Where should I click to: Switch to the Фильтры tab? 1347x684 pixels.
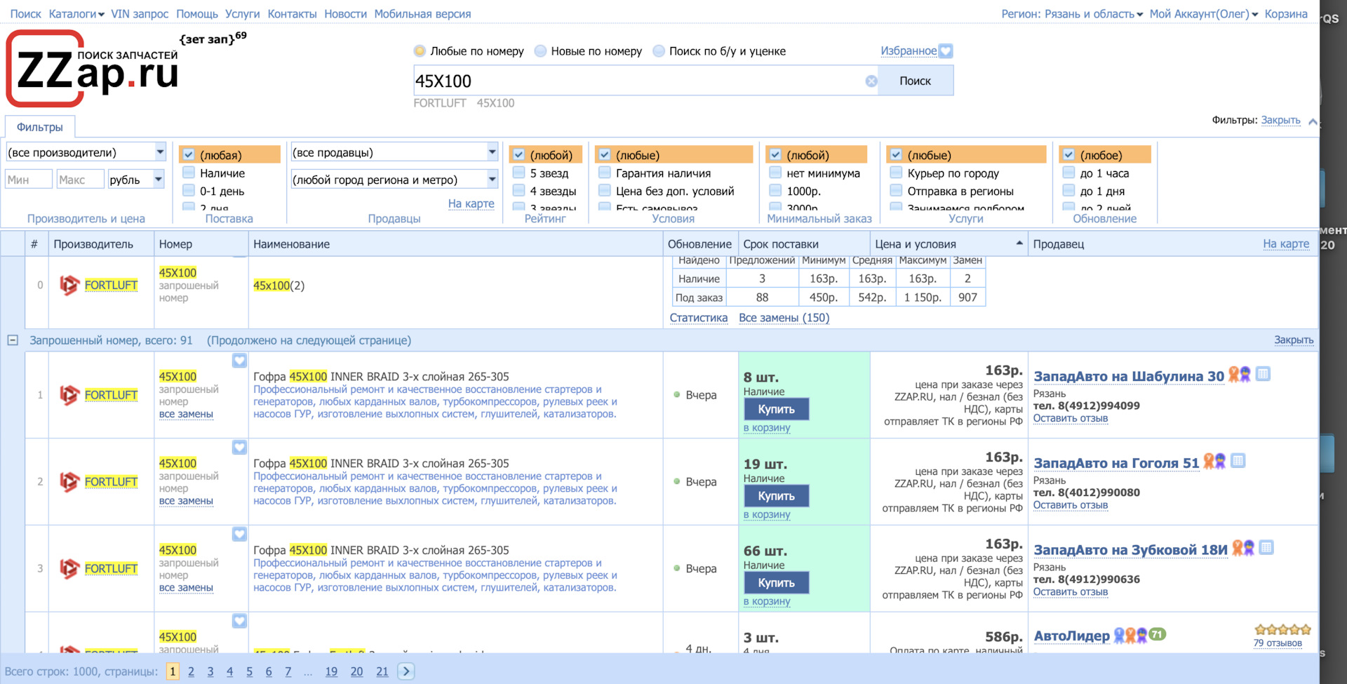pos(40,127)
